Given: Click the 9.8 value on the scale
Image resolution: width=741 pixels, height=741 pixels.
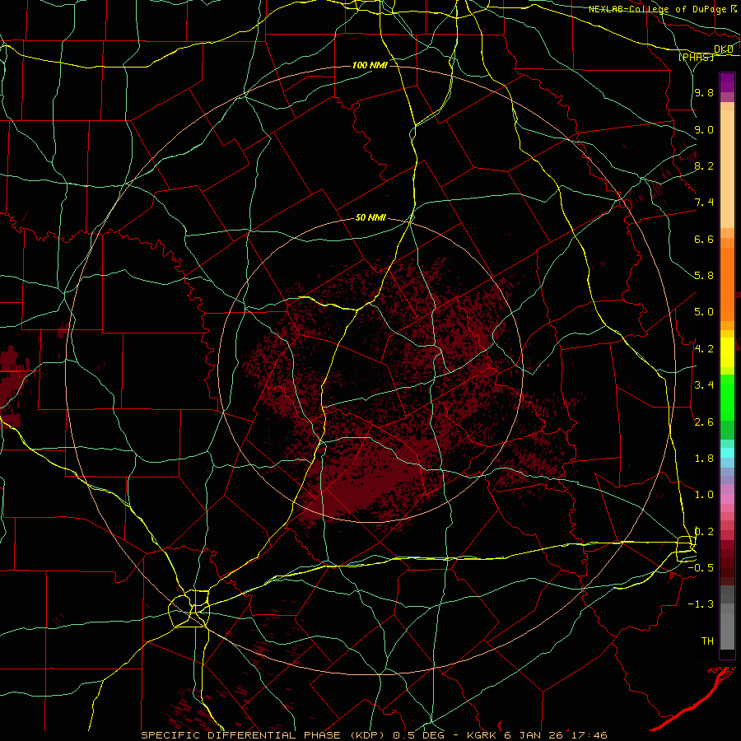Looking at the screenshot, I should click(704, 93).
